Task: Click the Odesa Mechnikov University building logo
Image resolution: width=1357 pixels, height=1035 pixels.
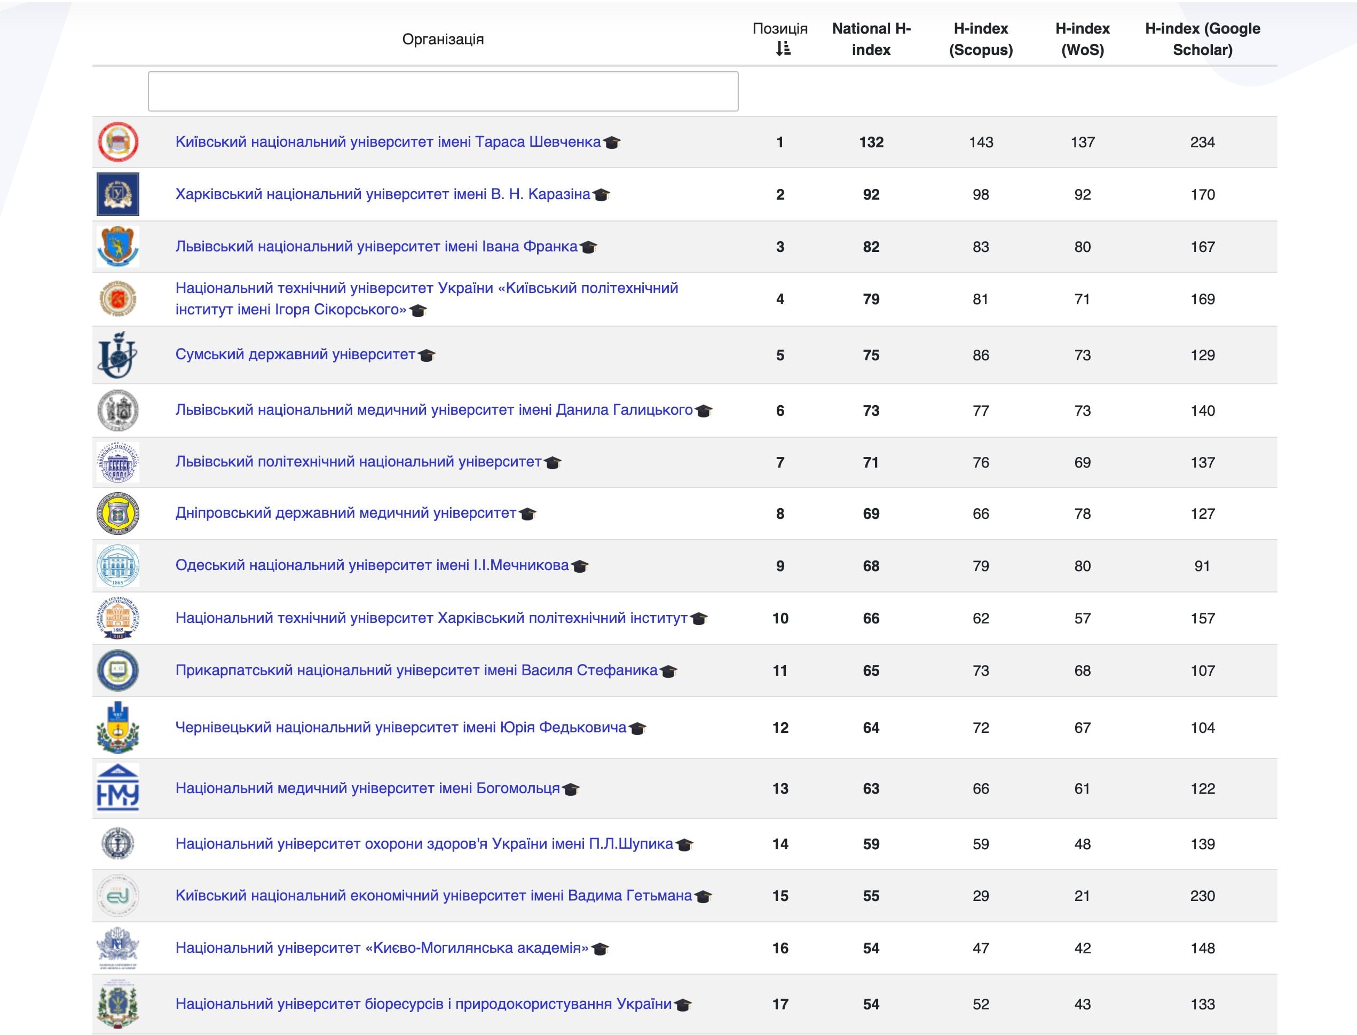Action: point(117,566)
